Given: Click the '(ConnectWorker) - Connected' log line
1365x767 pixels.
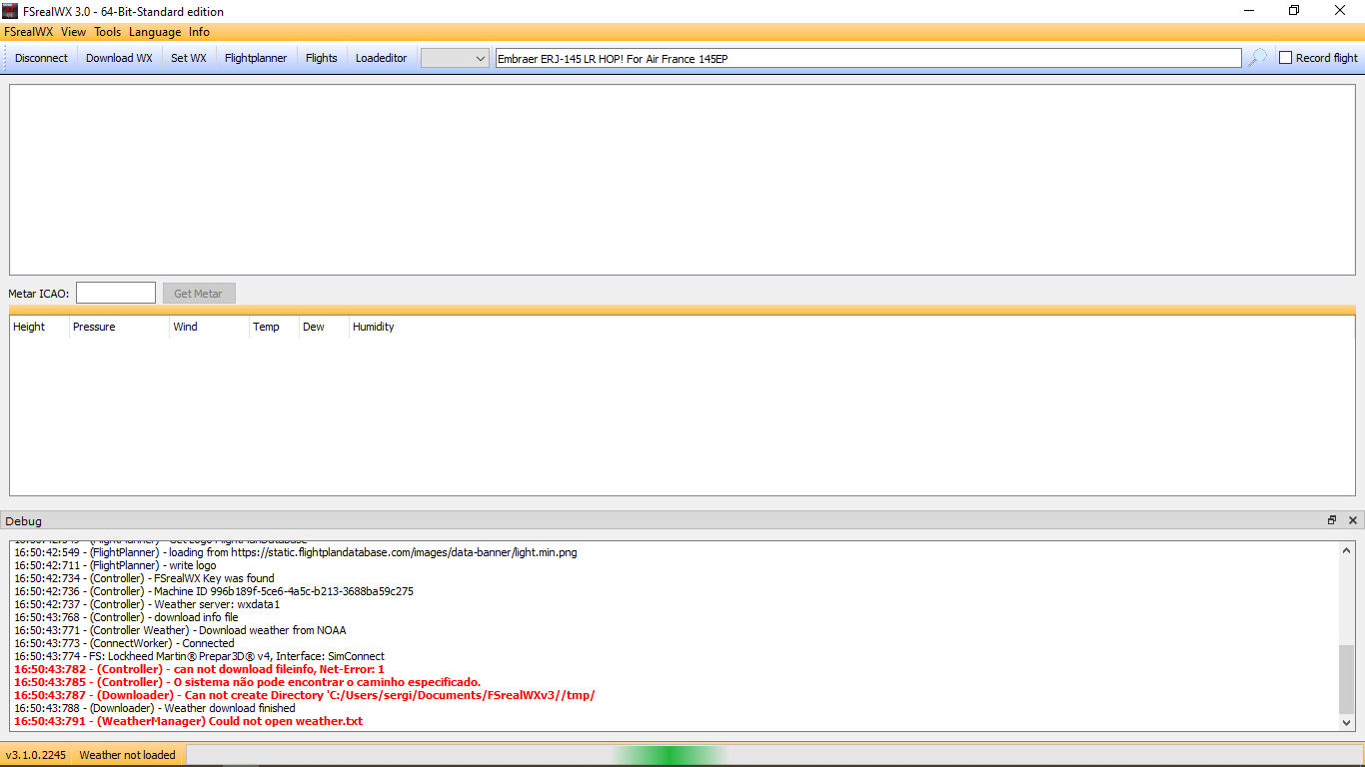Looking at the screenshot, I should [124, 643].
